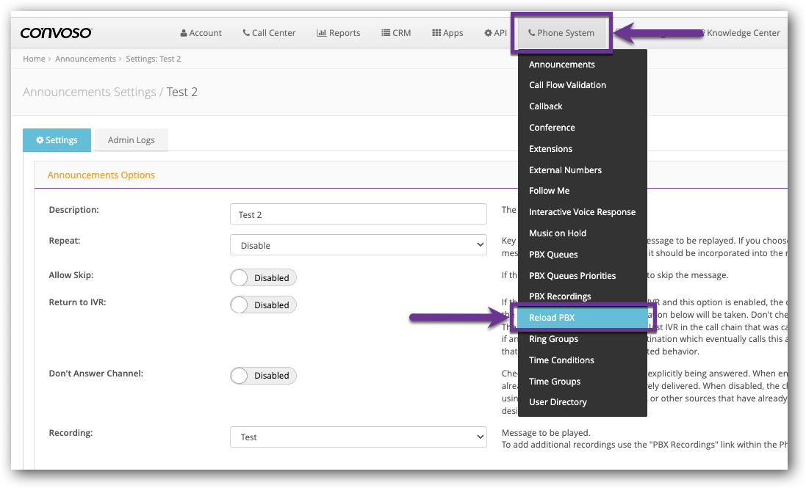Open Knowledge Center from the top bar
The image size is (806, 488).
pos(742,32)
